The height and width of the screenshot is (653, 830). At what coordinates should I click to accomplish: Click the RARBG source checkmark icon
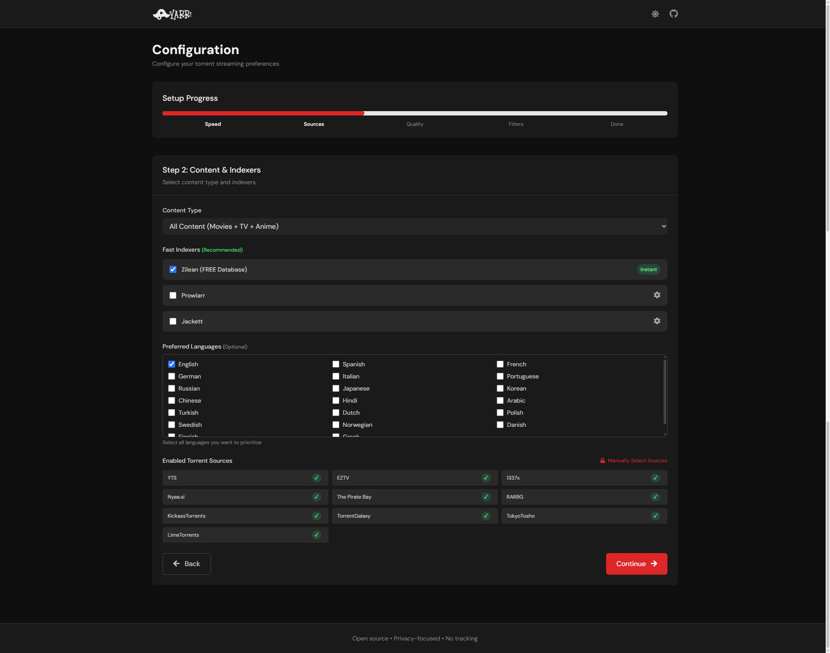click(655, 497)
